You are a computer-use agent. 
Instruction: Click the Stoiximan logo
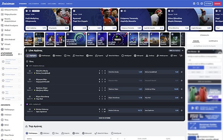coord(8,4)
